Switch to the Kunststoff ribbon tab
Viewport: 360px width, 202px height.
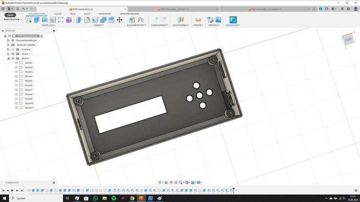[x=105, y=14]
